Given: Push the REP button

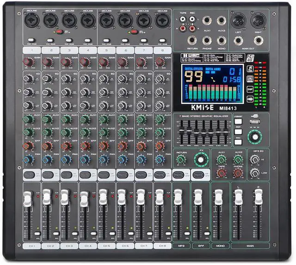Looking at the screenshot, I should pyautogui.click(x=238, y=132).
